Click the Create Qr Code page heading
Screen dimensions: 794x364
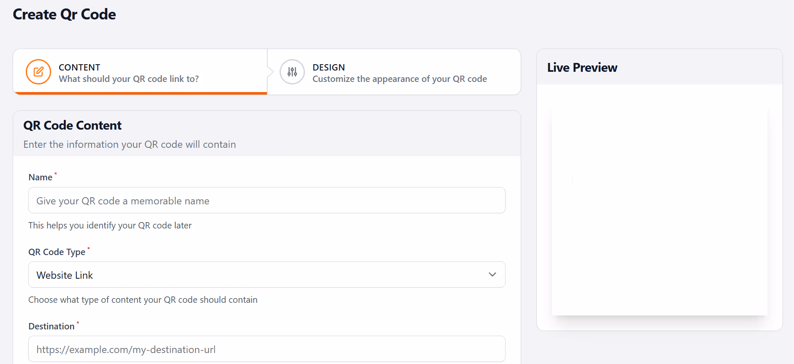pyautogui.click(x=64, y=14)
